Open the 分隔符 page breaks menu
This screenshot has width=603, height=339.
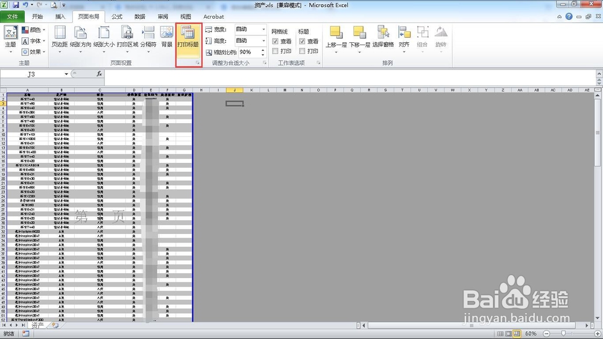tap(148, 40)
